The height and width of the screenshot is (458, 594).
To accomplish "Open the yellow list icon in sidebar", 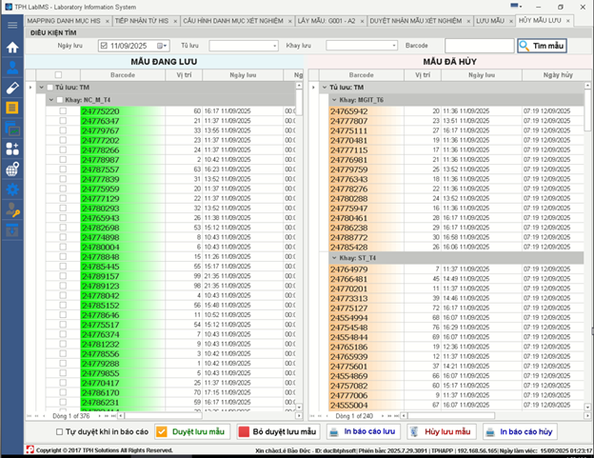I will coord(12,108).
